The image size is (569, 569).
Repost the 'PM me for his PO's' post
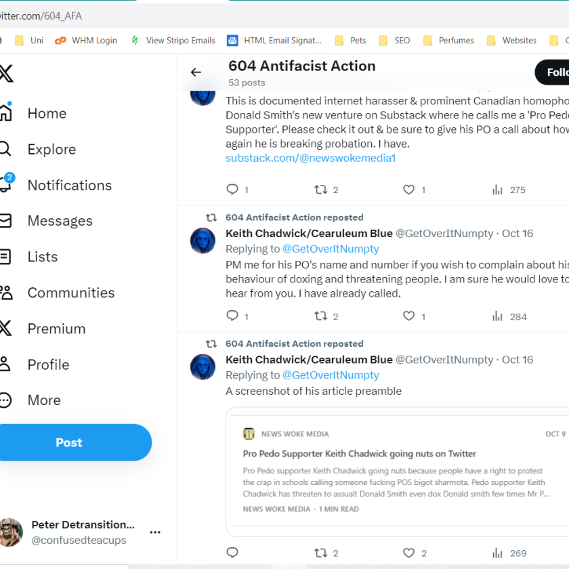click(x=321, y=316)
